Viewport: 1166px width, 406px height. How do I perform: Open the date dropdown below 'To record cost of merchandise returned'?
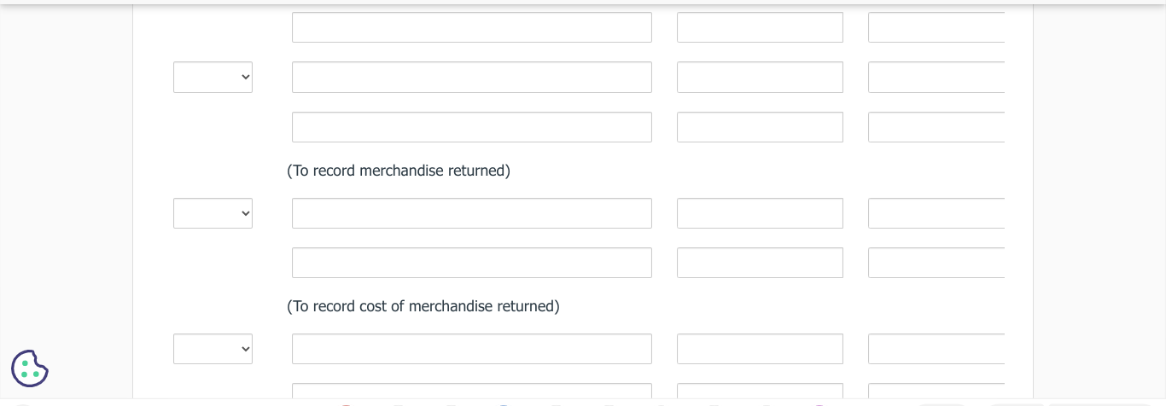pyautogui.click(x=213, y=349)
